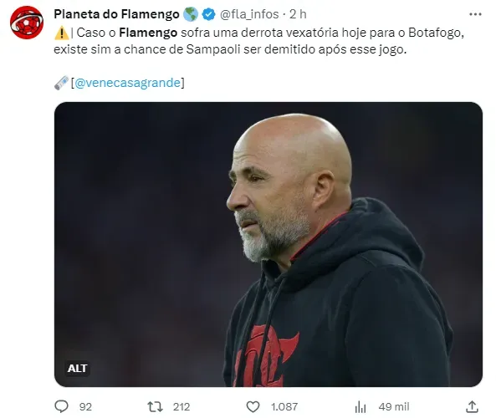Screen dimensions: 496x418
Task: Open the coach photo in the tweet
Action: tap(268, 244)
